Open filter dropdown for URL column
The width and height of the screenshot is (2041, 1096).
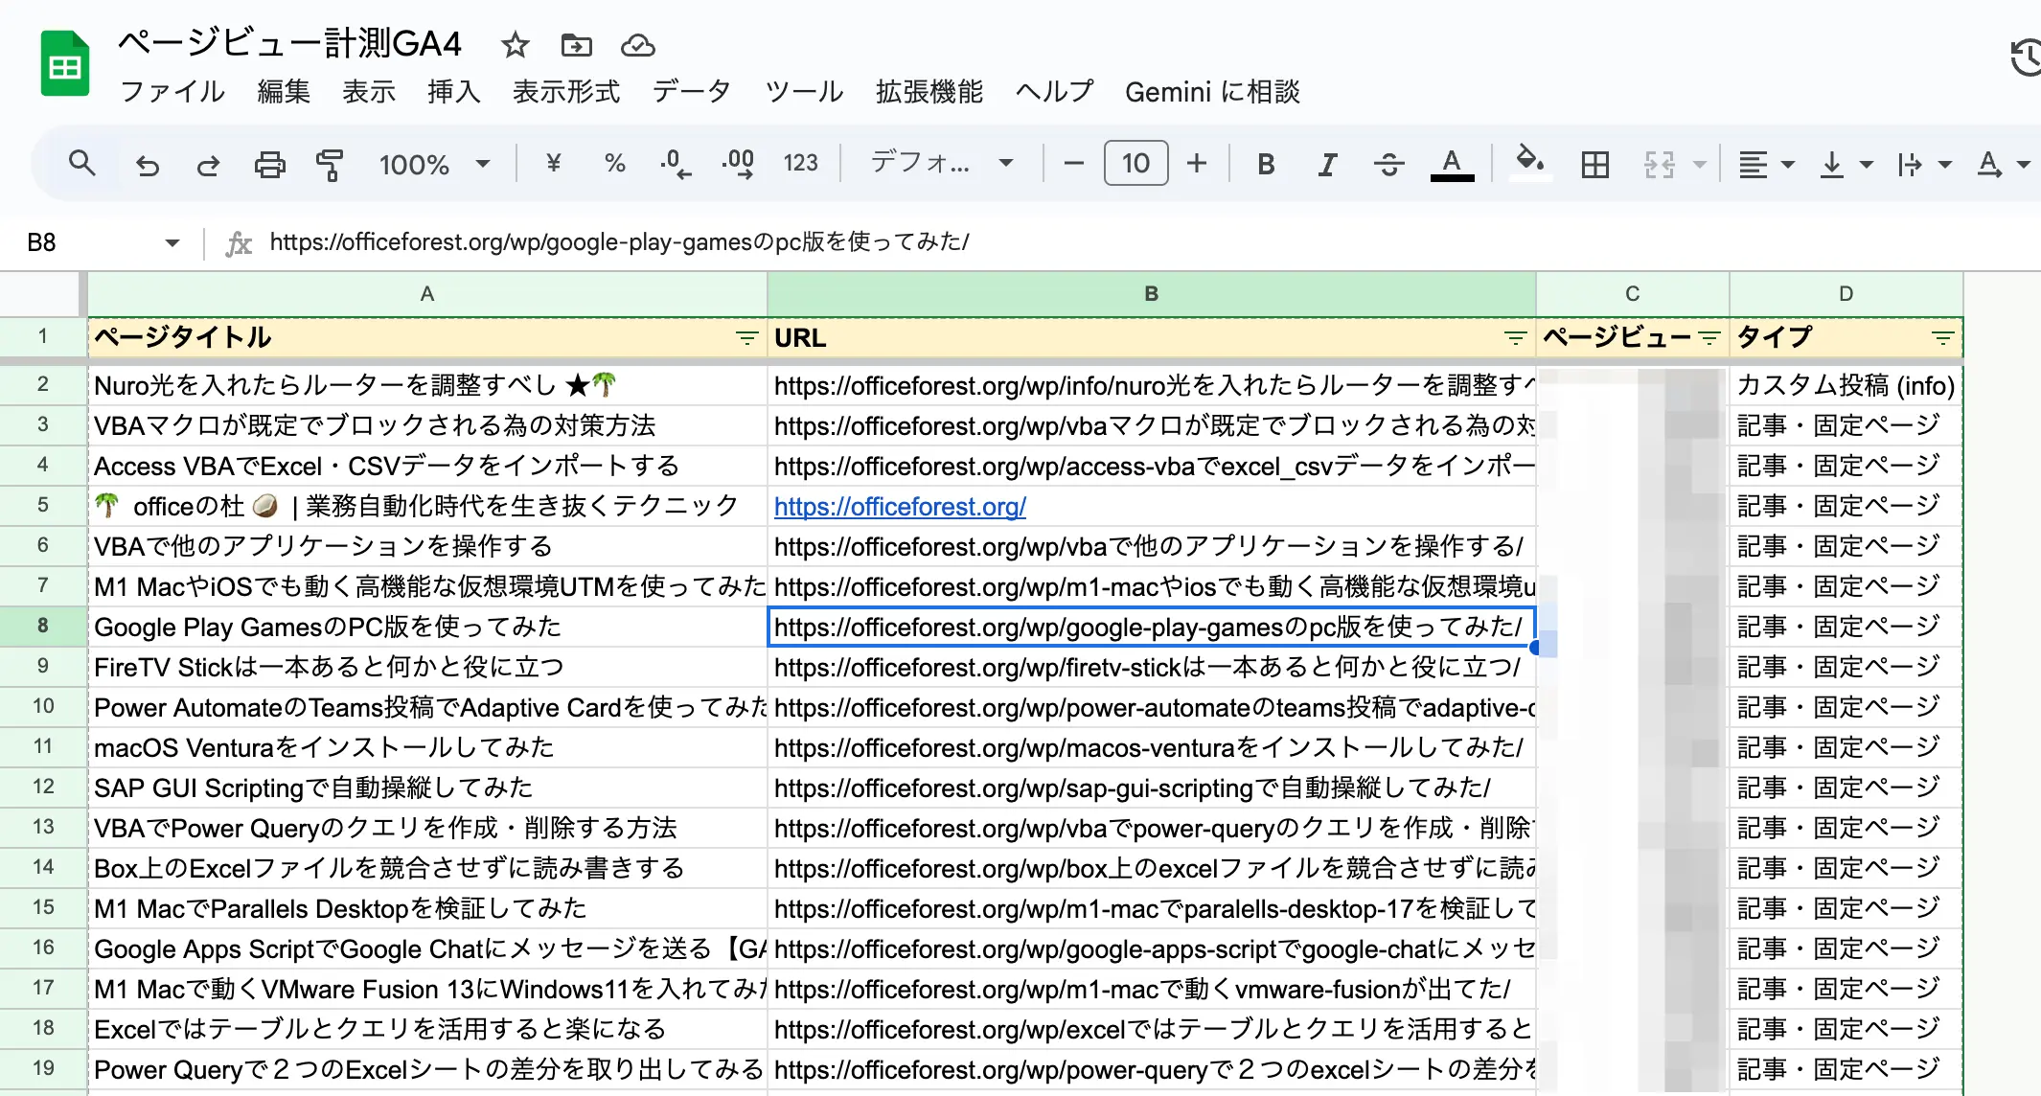tap(1515, 338)
